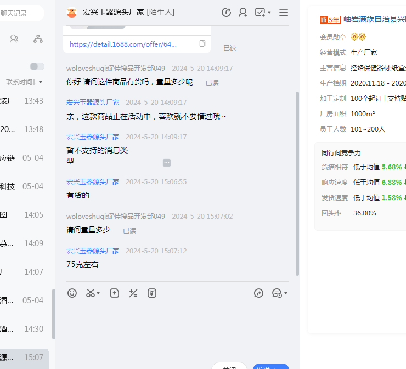Open the chat history clock dropdown
The height and width of the screenshot is (369, 406).
279,293
